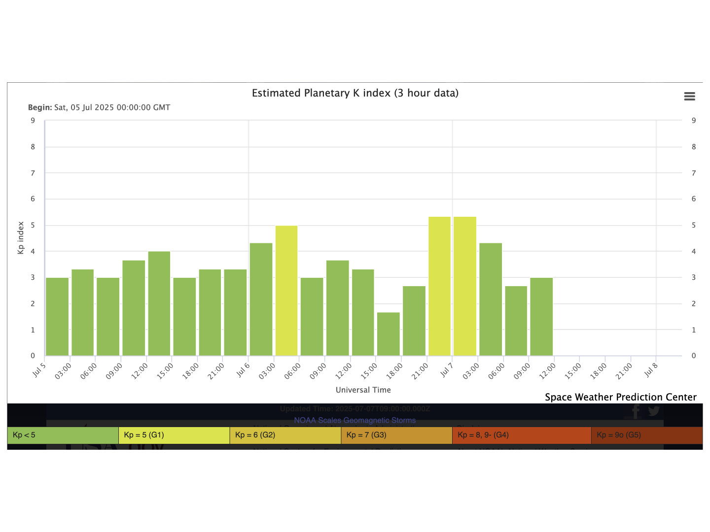The image size is (710, 532).
Task: Click the yellow Jul 6 21:00–24:00 bar
Action: [x=440, y=286]
